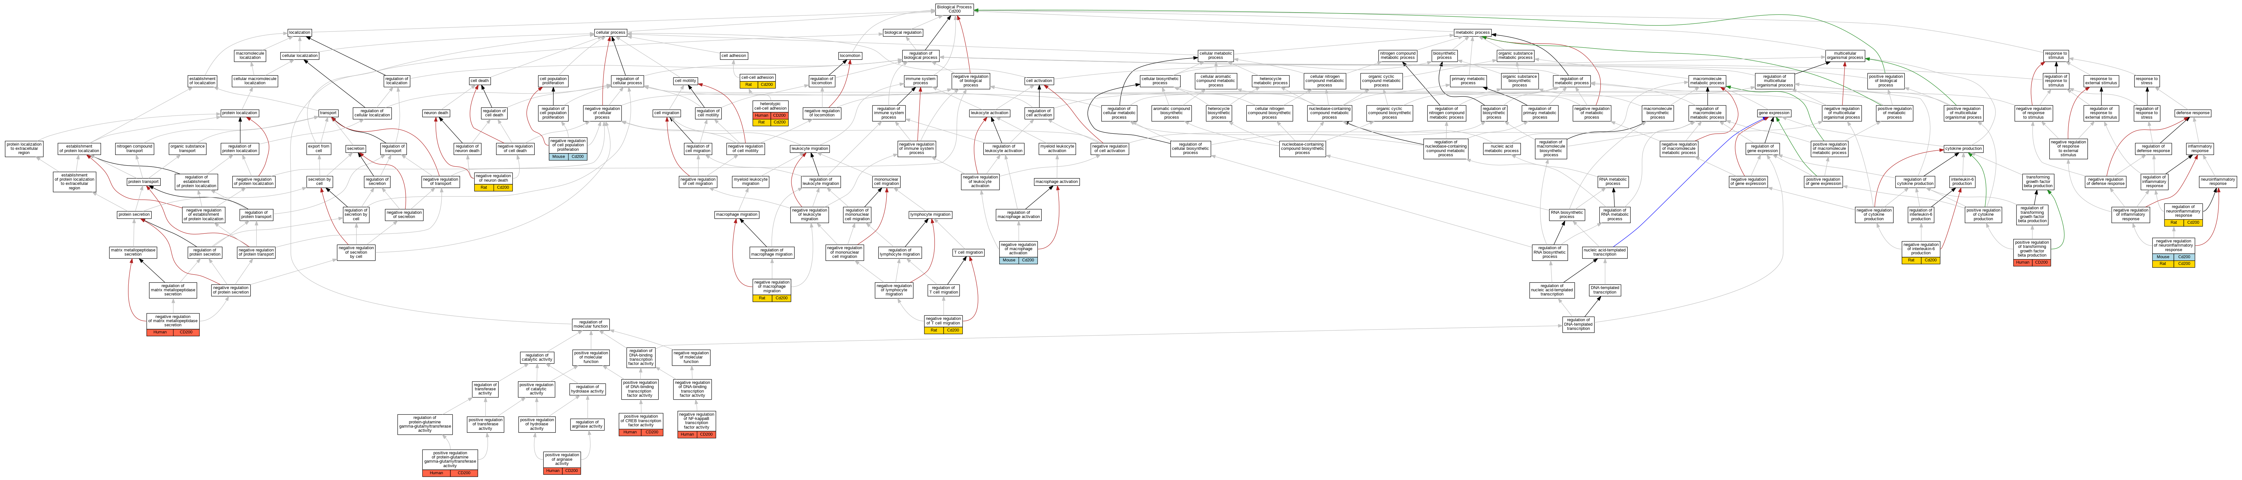Viewport: 2242px width, 480px height.
Task: Select the 'nitrogen compound transport' node
Action: (x=134, y=149)
